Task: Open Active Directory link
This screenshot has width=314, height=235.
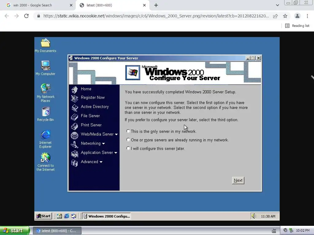Action: tap(95, 107)
